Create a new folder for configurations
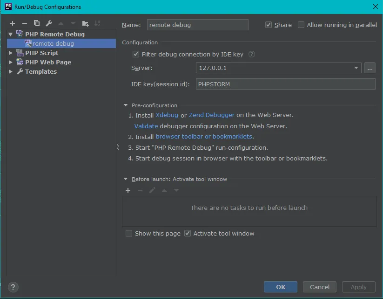This screenshot has width=383, height=299. coord(85,23)
